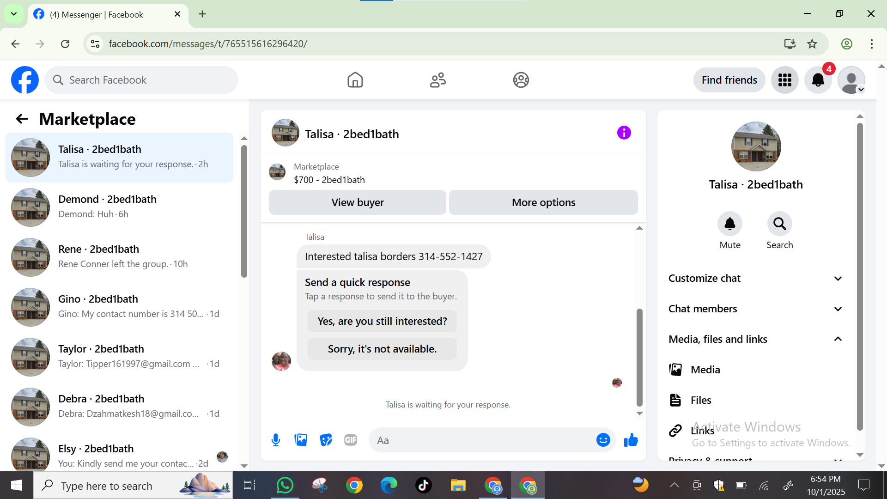Go to the Home feed icon

click(x=355, y=80)
